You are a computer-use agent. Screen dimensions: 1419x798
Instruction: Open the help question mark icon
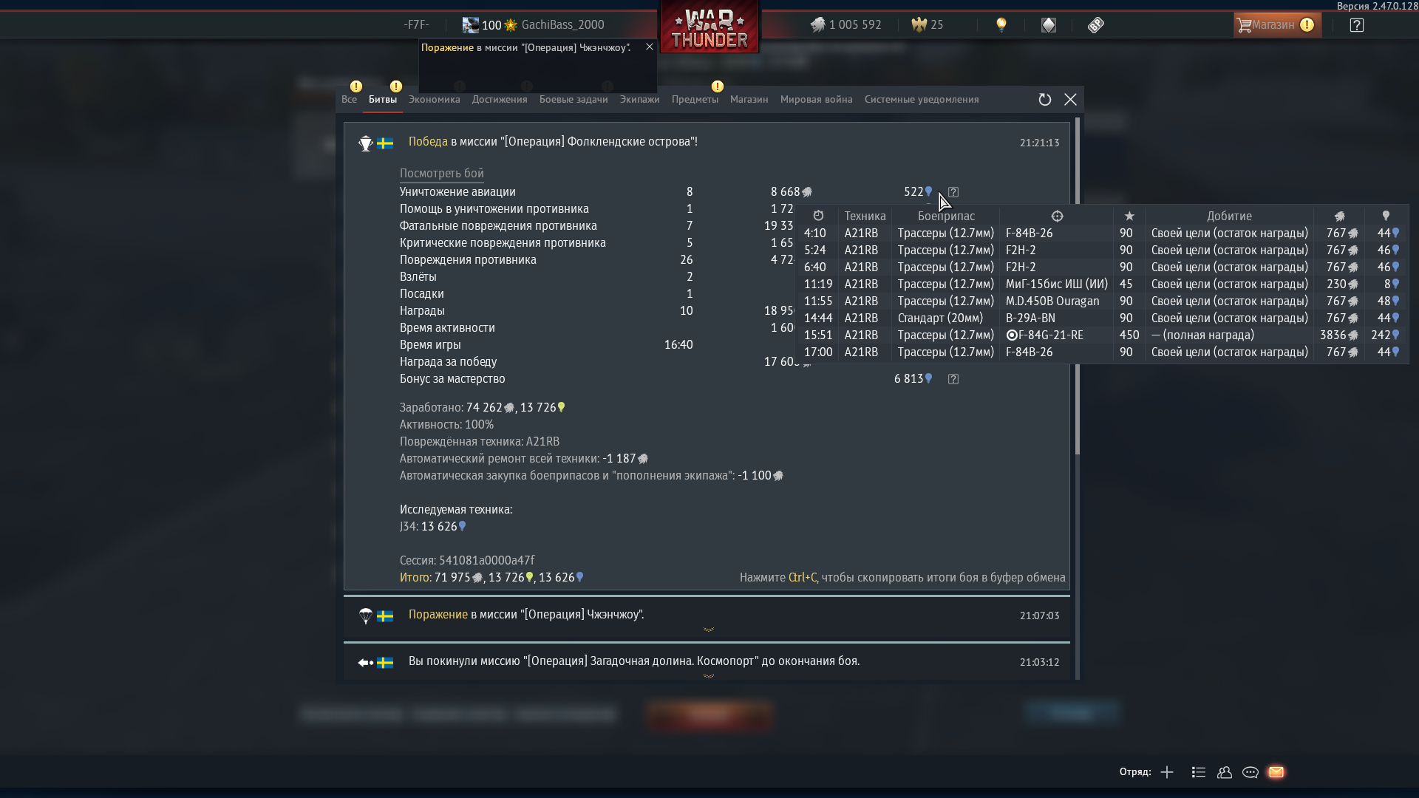[x=1357, y=25]
